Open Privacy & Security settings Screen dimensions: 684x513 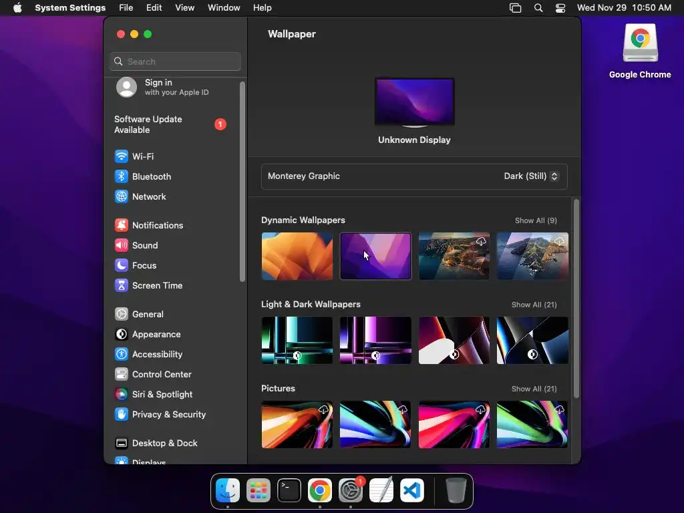[160, 414]
